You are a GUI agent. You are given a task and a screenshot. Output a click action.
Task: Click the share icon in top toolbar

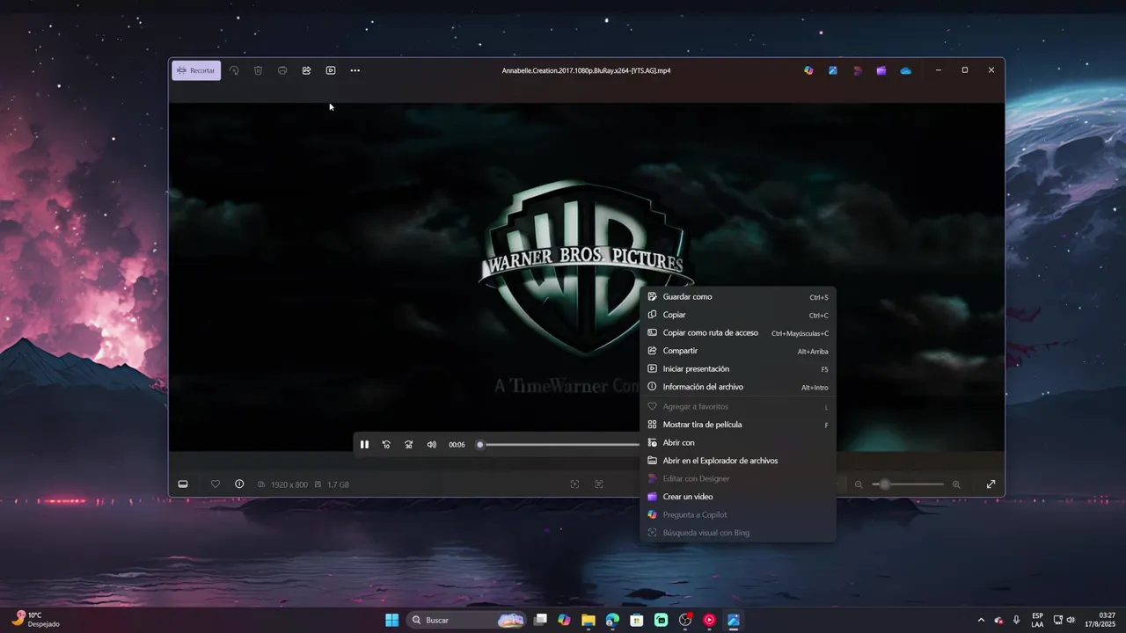pyautogui.click(x=306, y=70)
